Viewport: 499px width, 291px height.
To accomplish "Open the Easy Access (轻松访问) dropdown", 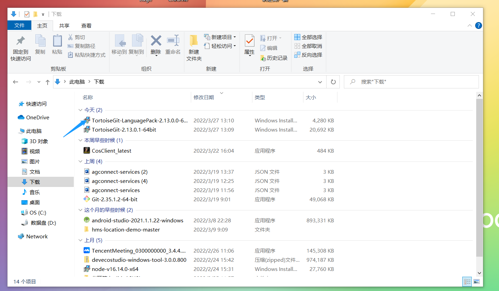I will (220, 46).
